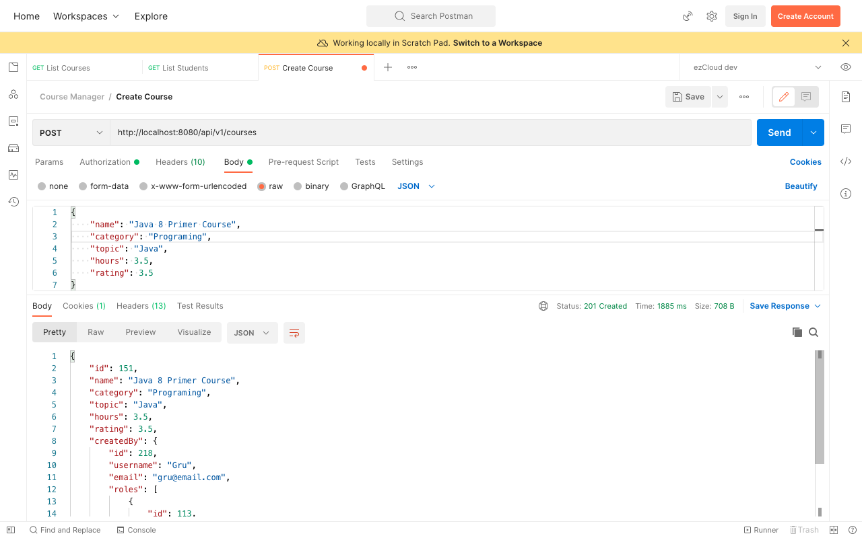Select x-www-form-urlencoded radio
This screenshot has height=538, width=862.
point(143,186)
